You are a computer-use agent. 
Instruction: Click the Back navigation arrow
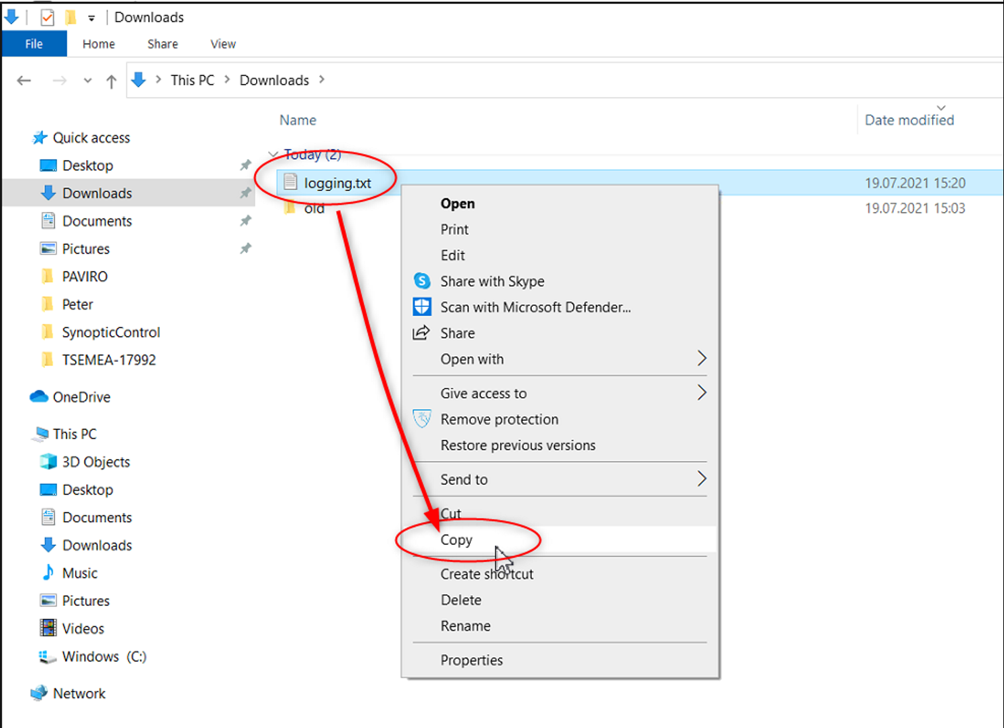pos(24,81)
